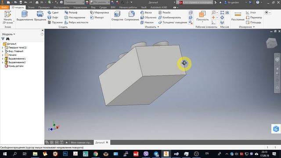This screenshot has width=281, height=158.
Task: Open Viber from the taskbar
Action: pyautogui.click(x=146, y=154)
